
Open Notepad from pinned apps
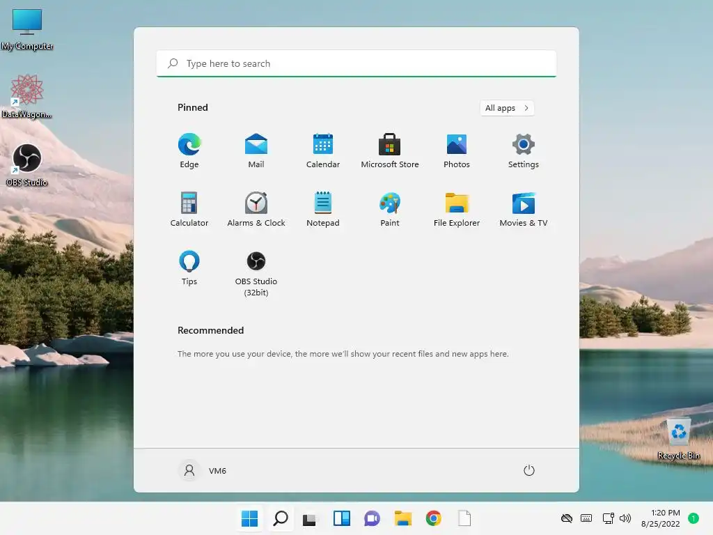[x=323, y=209]
